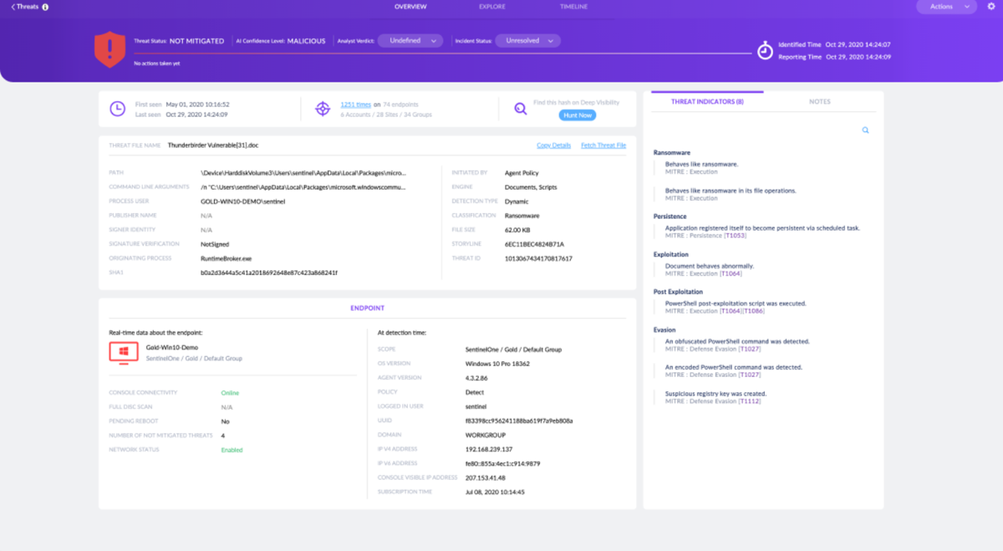Click the stopwatch icon near Identified Time
This screenshot has width=1003, height=551.
[765, 50]
